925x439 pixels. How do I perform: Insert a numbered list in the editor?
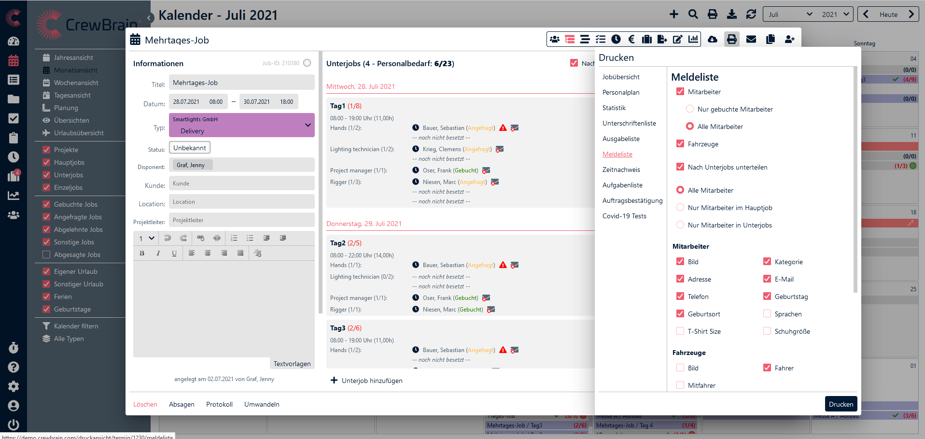pos(234,238)
